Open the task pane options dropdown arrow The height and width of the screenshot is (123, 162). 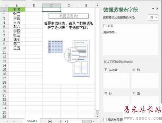(x=153, y=8)
